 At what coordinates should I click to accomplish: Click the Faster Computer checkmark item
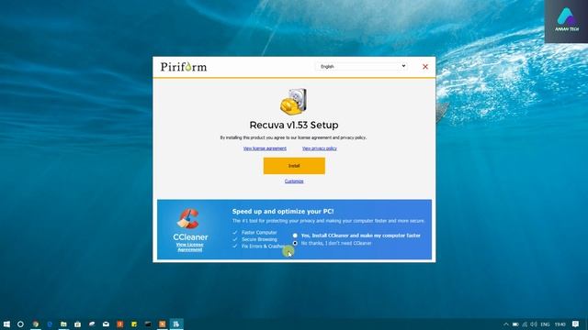point(255,232)
